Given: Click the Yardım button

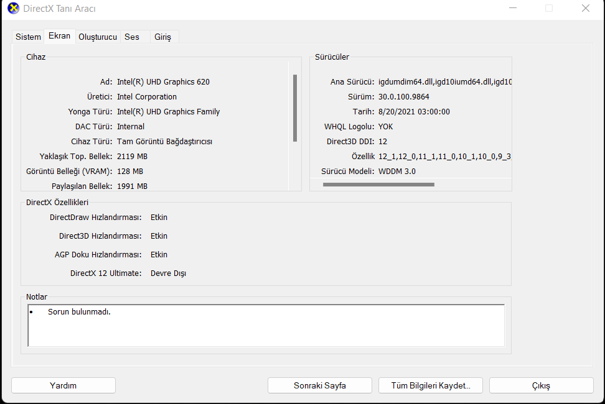Looking at the screenshot, I should (63, 385).
